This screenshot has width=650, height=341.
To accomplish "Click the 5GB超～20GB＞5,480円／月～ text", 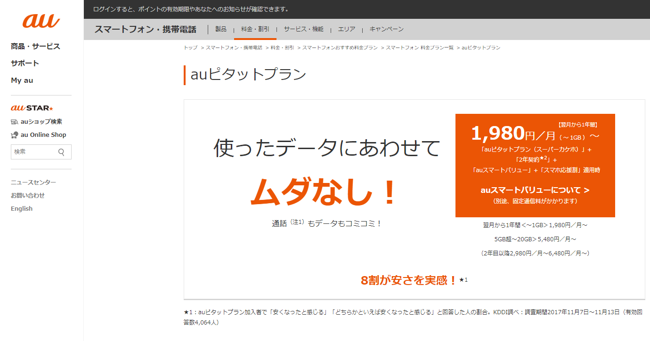I will click(535, 239).
